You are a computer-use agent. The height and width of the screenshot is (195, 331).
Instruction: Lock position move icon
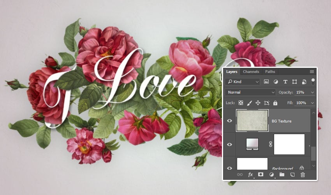tap(258, 103)
